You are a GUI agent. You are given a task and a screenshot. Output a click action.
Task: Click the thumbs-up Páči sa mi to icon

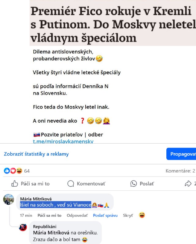tap(15, 184)
